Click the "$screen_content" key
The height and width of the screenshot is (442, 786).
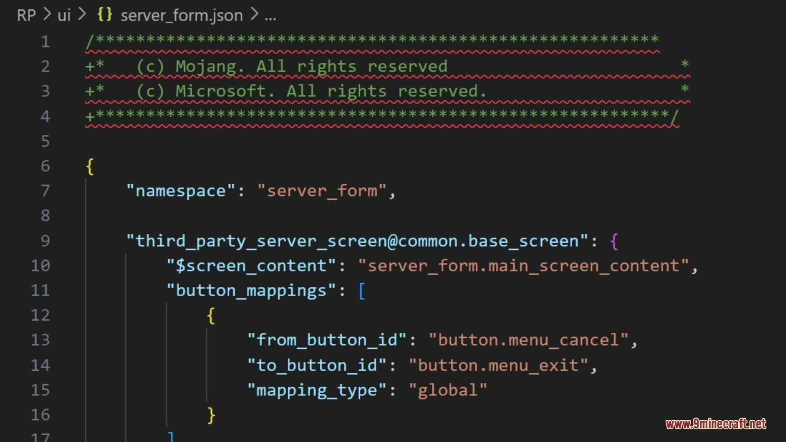(x=251, y=266)
